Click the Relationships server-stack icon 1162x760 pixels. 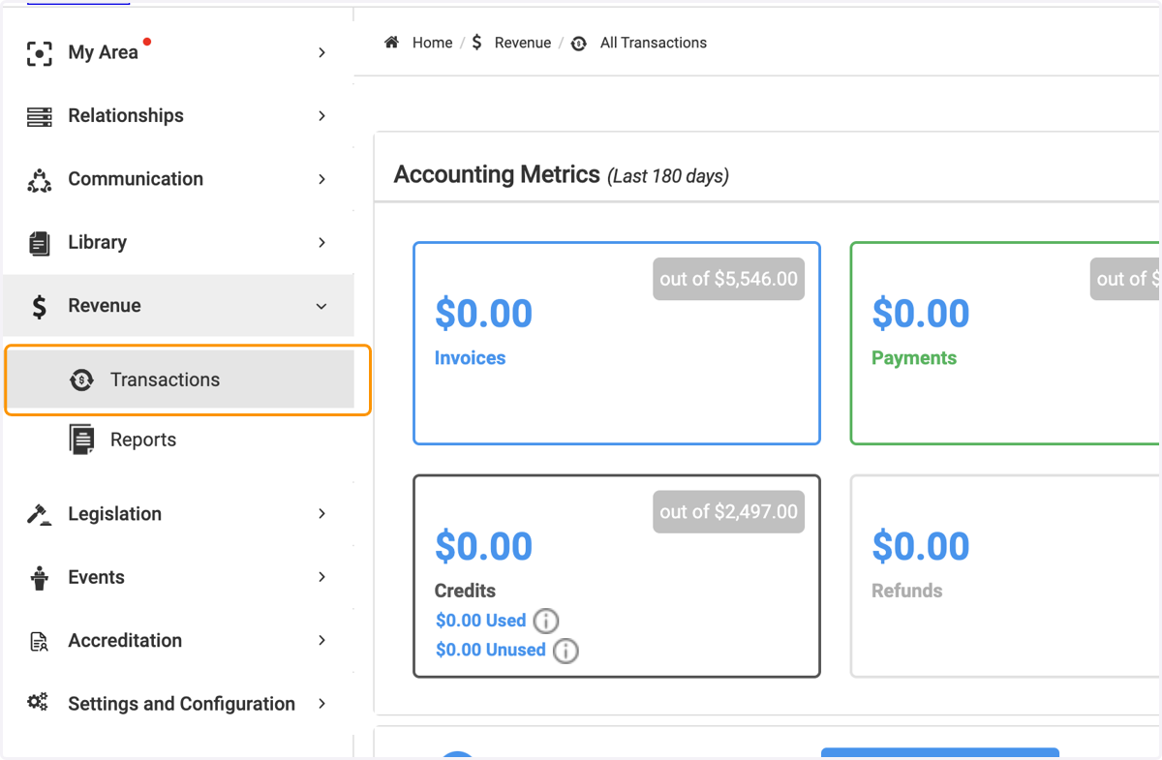coord(39,116)
